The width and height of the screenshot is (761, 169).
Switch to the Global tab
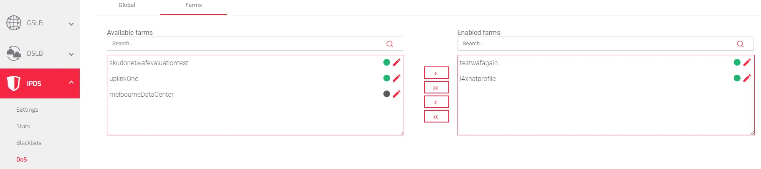(127, 5)
